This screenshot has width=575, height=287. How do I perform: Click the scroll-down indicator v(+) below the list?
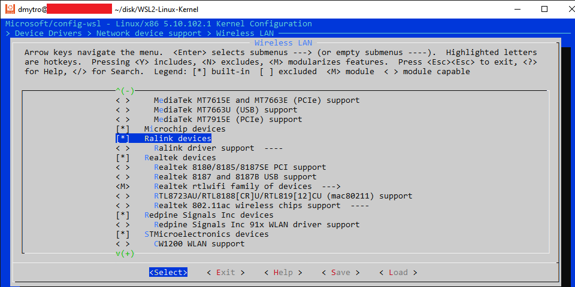click(x=125, y=254)
